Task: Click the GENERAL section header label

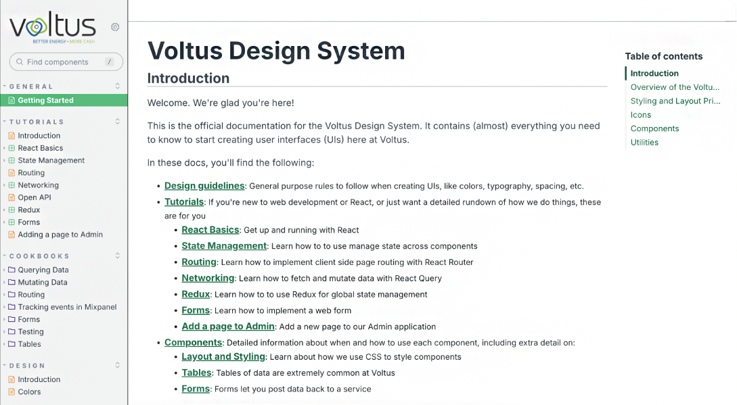Action: [x=31, y=87]
